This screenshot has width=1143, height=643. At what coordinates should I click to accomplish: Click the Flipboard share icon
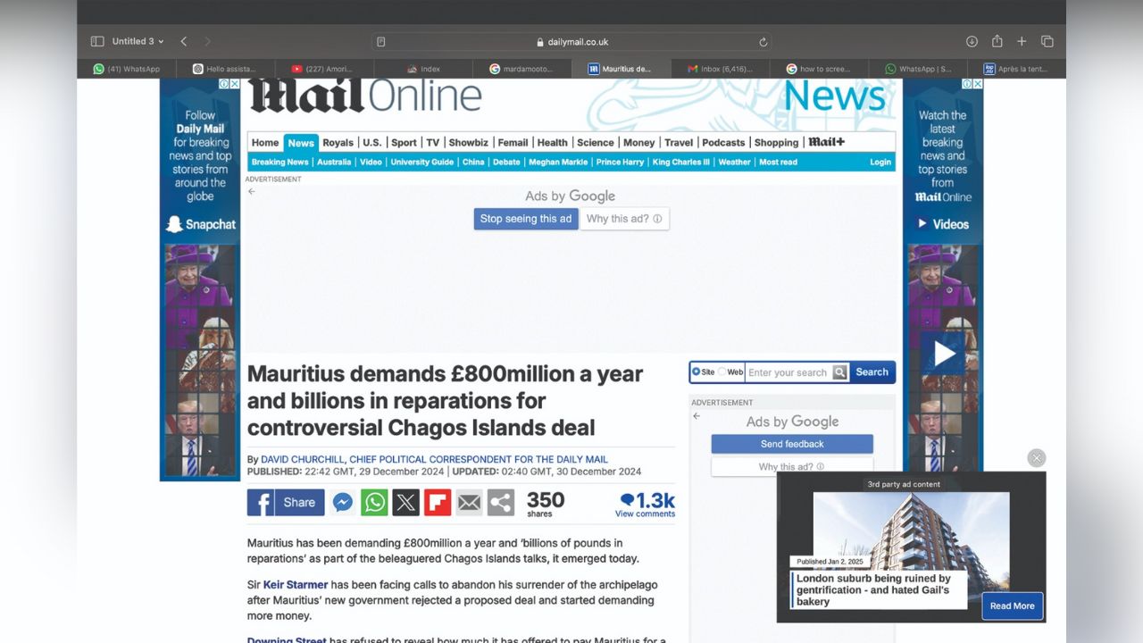[x=438, y=503]
